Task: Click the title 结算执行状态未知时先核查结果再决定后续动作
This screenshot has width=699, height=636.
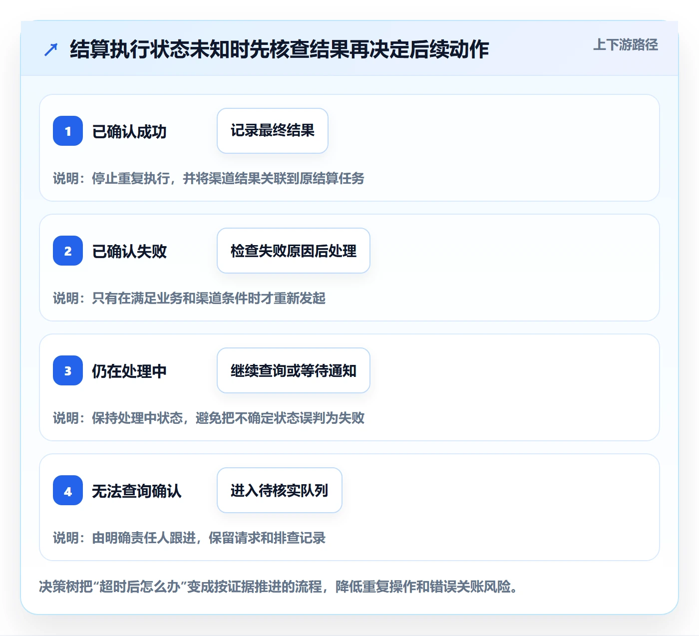Action: click(x=279, y=49)
